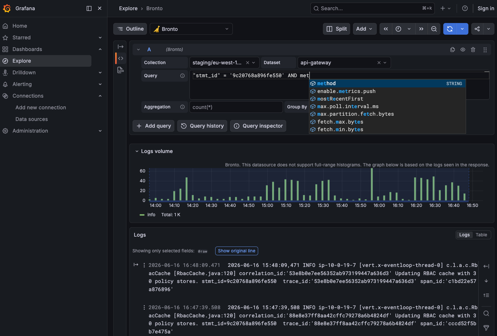The image size is (497, 336).
Task: Run query with the refresh button
Action: click(x=450, y=29)
